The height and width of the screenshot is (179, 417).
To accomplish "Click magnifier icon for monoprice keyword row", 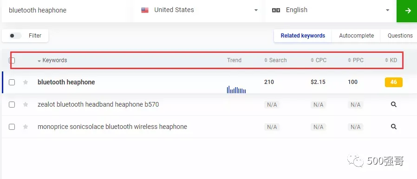I will pos(394,127).
